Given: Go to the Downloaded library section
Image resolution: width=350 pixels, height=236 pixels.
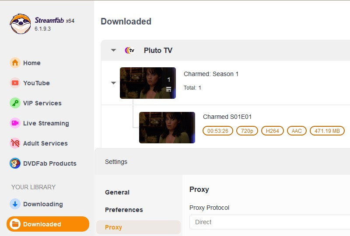Looking at the screenshot, I should coord(48,224).
